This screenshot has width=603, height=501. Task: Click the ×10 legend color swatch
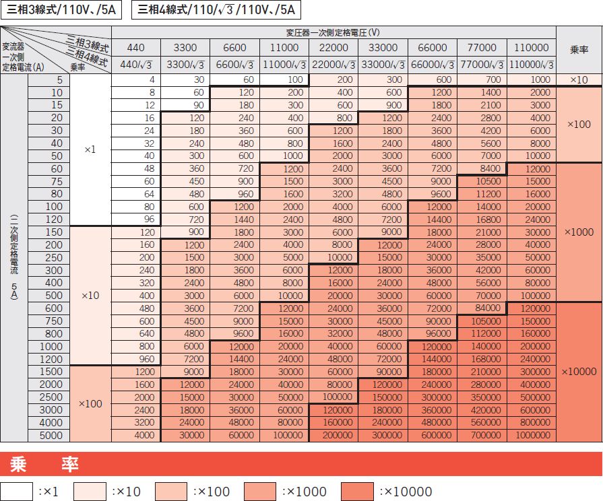point(90,491)
